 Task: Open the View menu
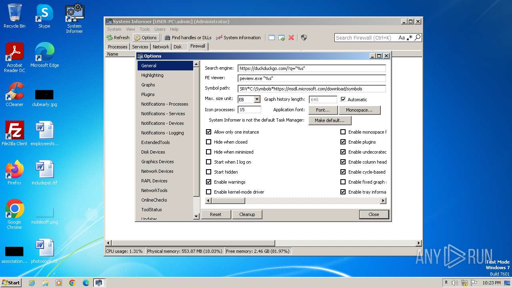[x=130, y=29]
